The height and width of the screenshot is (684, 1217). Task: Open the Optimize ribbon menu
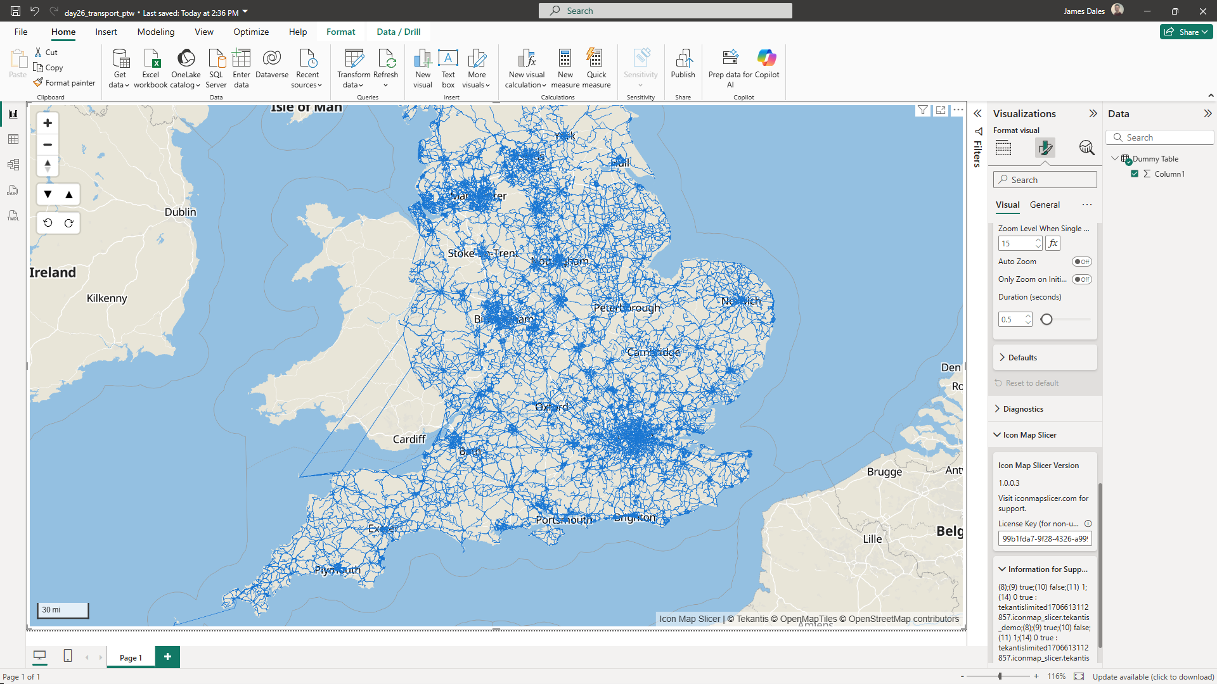pos(251,31)
